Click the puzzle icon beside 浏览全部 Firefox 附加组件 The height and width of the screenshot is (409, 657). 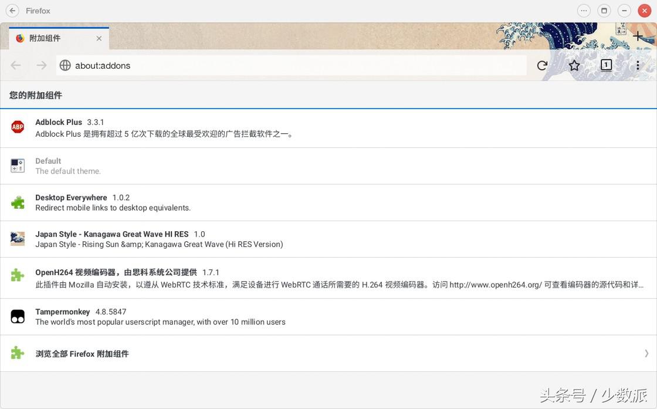click(x=18, y=353)
